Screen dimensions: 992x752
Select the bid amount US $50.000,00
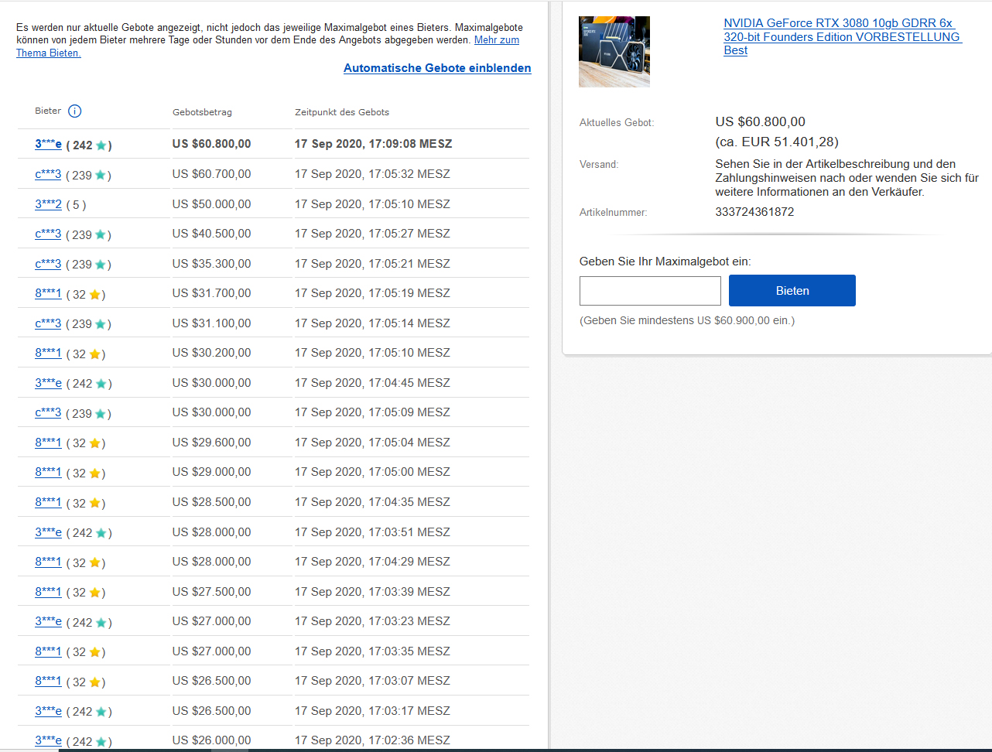coord(211,204)
